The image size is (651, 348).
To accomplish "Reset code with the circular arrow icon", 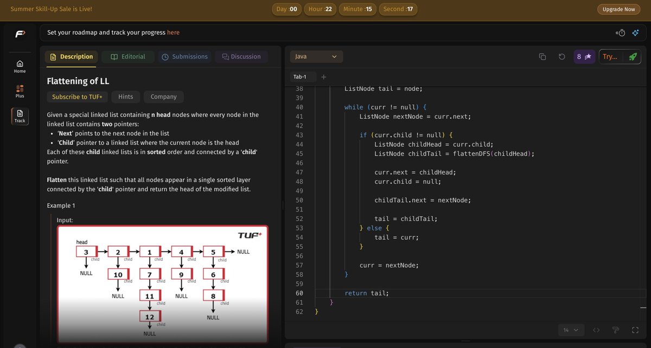I will point(562,56).
